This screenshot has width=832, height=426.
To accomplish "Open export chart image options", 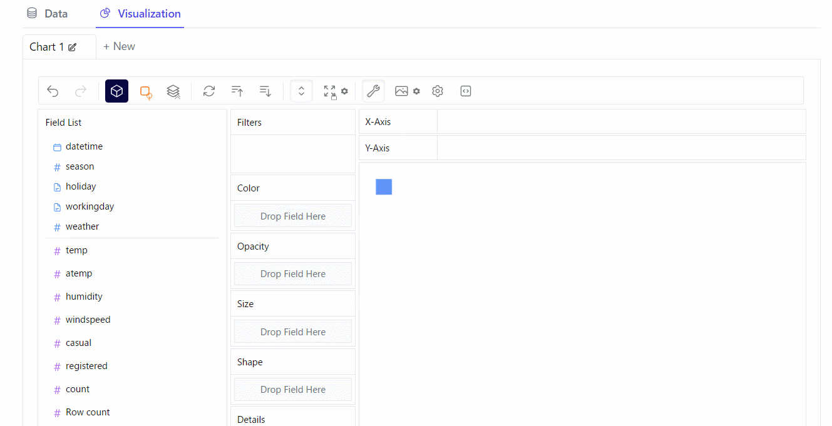I will click(x=407, y=91).
